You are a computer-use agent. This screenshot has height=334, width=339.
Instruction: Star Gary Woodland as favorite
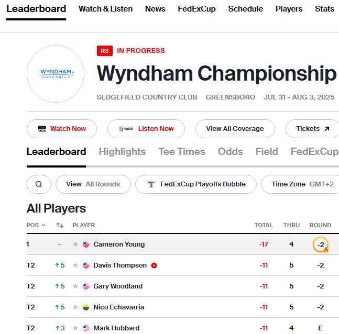pos(75,286)
